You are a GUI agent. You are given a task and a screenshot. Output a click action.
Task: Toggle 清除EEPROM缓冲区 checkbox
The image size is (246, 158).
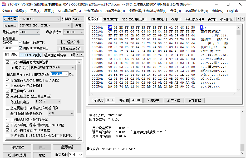coord(21,48)
